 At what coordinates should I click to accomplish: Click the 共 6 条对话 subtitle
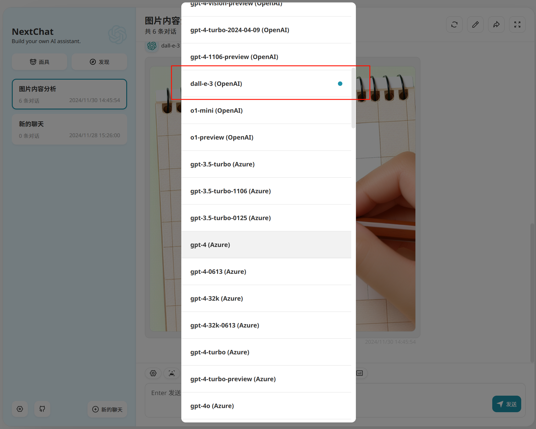(161, 32)
